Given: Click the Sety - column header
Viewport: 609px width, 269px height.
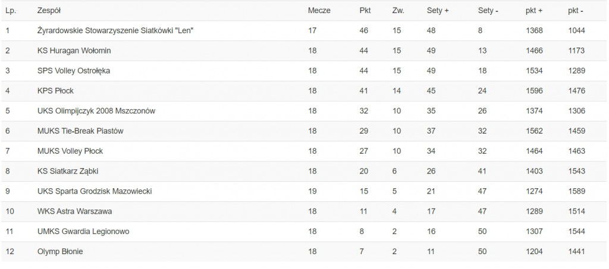Looking at the screenshot, I should pyautogui.click(x=488, y=11).
